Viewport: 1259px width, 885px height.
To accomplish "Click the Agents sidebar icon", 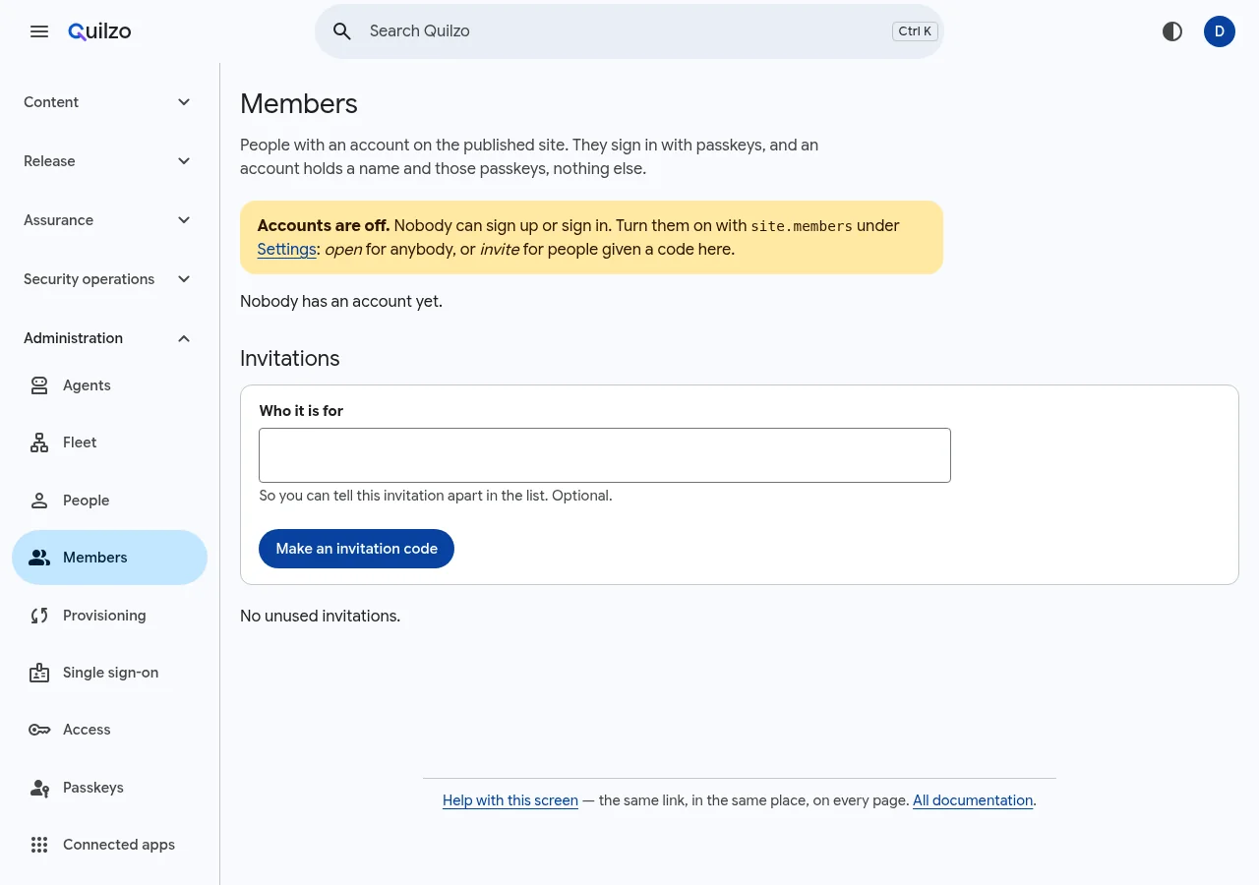I will point(39,385).
